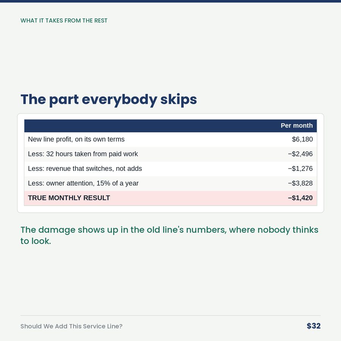The width and height of the screenshot is (341, 341).
Task: Click the −$2,496 amount
Action: point(300,154)
